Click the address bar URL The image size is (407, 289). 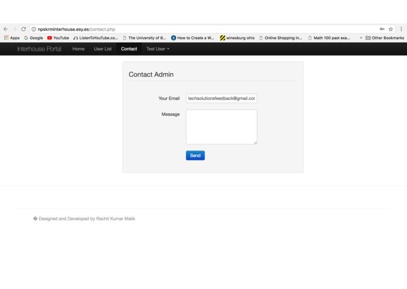[76, 29]
